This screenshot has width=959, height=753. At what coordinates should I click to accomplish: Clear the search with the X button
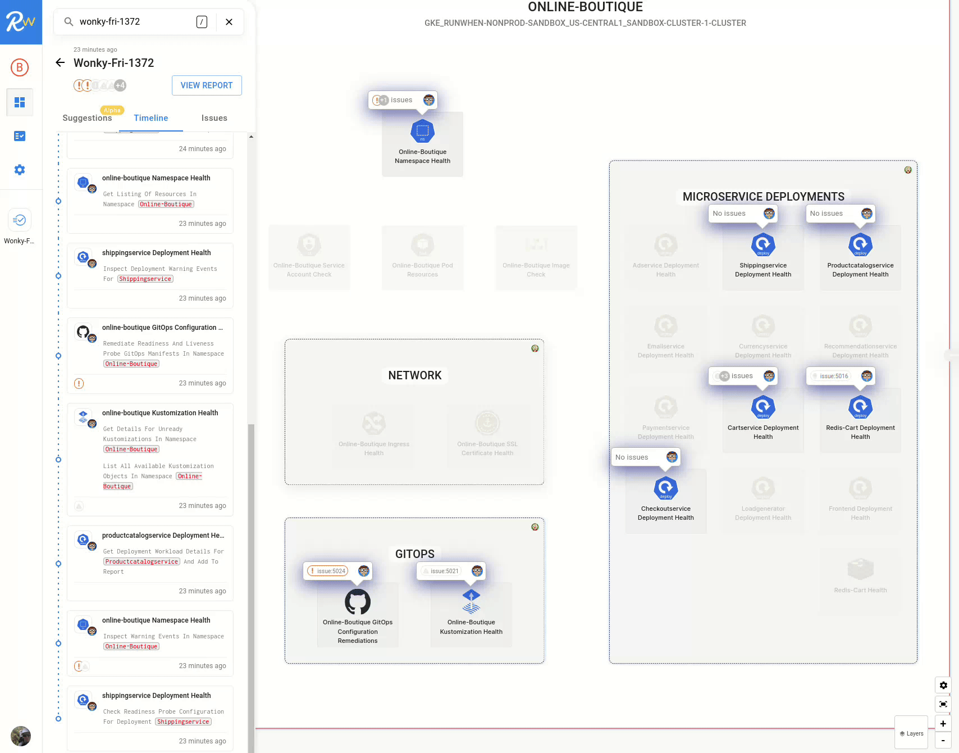tap(229, 22)
